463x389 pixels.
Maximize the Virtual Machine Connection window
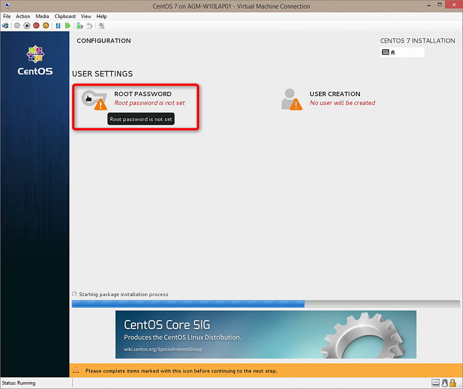click(x=440, y=5)
